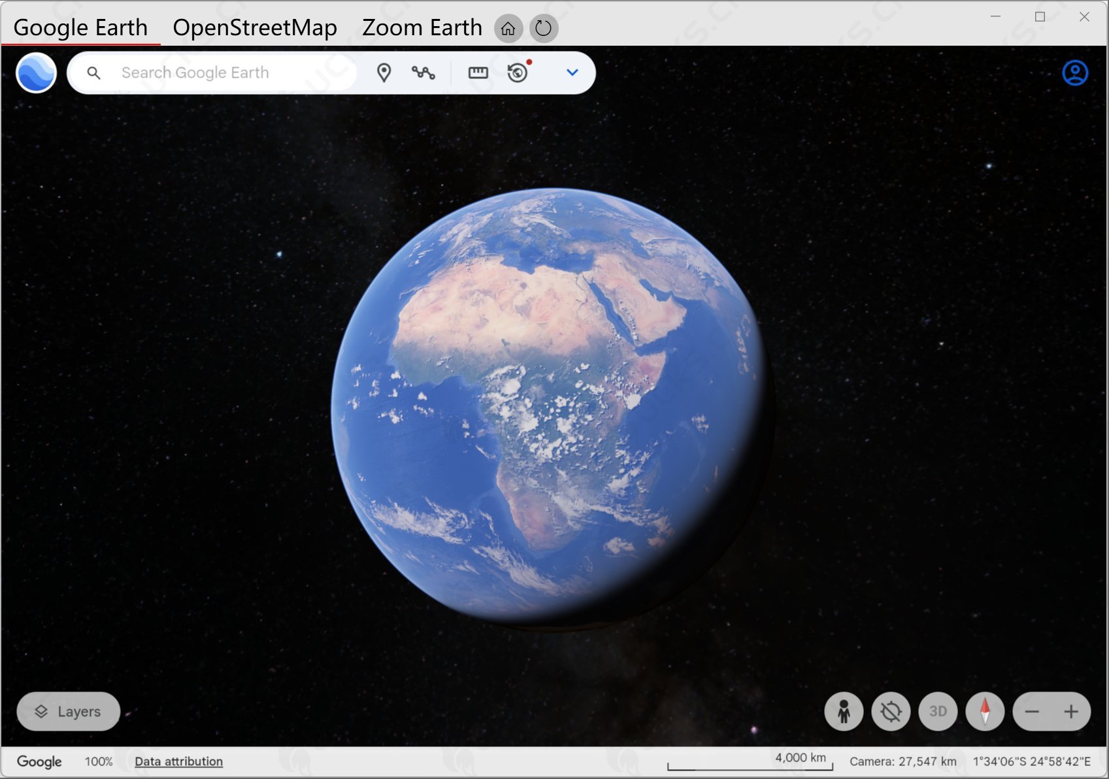Maximize the application window

pos(1040,16)
